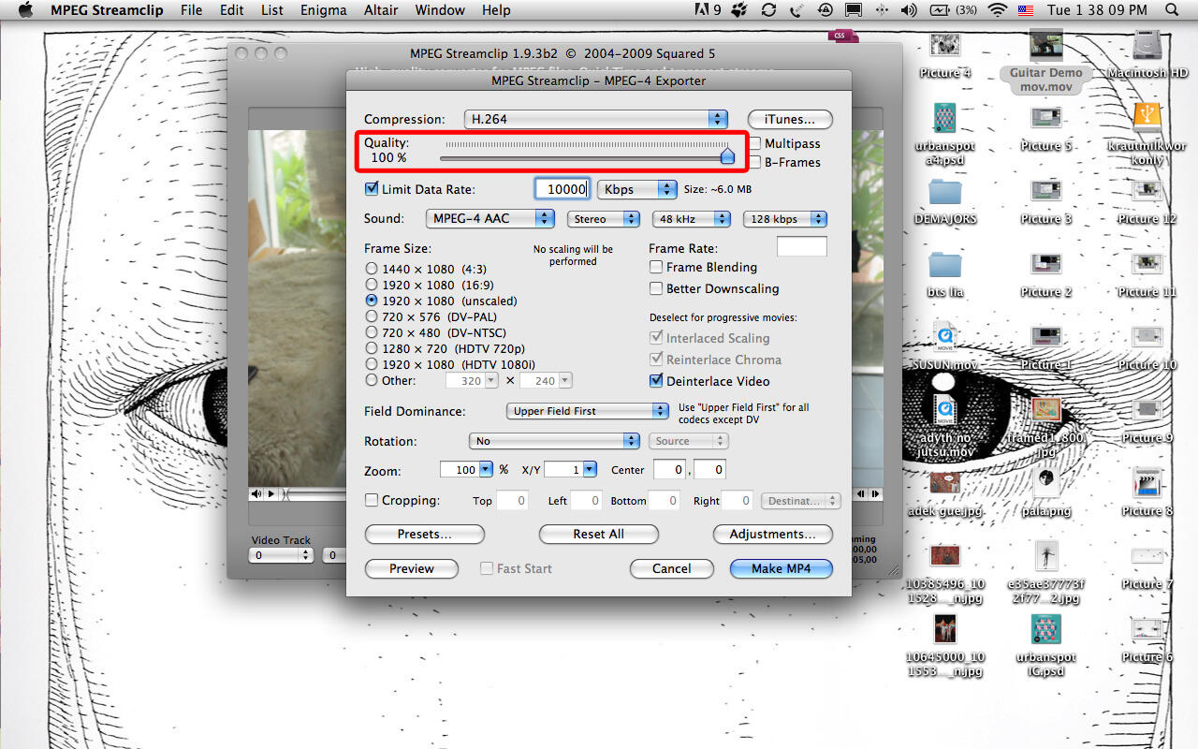Click the Zoom Center X field
The width and height of the screenshot is (1198, 749).
point(669,469)
